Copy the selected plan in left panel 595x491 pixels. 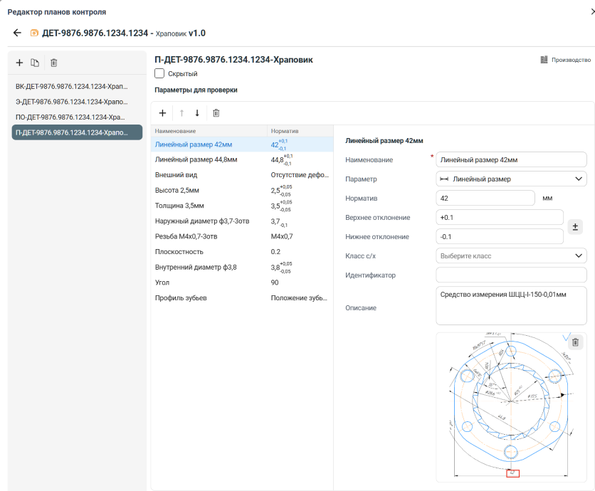[35, 63]
